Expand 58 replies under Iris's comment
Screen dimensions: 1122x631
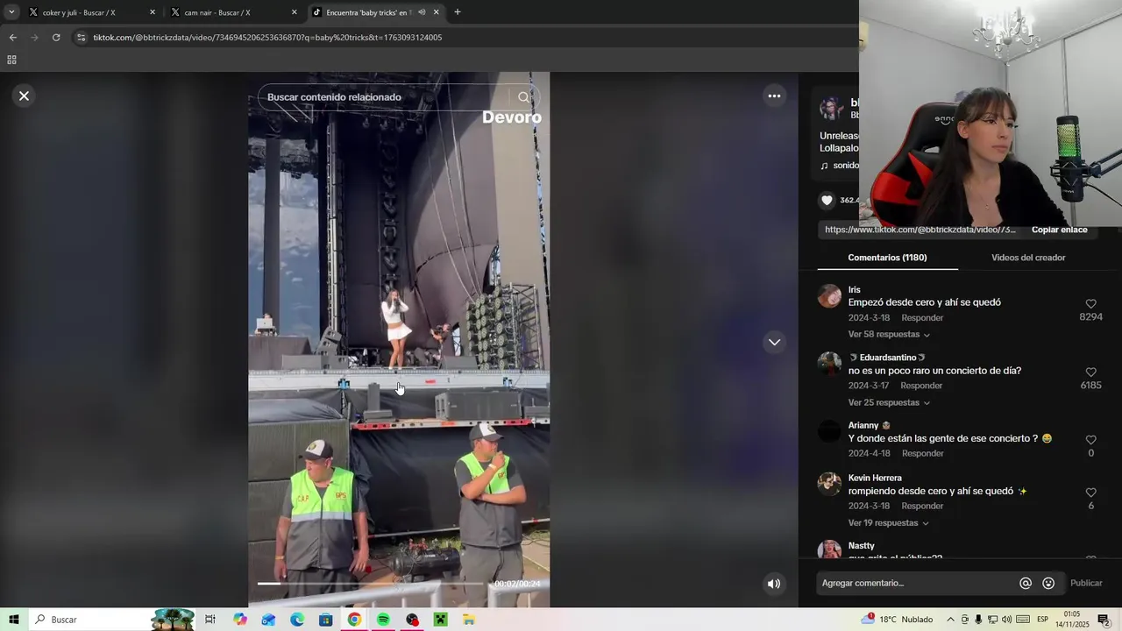(x=889, y=335)
